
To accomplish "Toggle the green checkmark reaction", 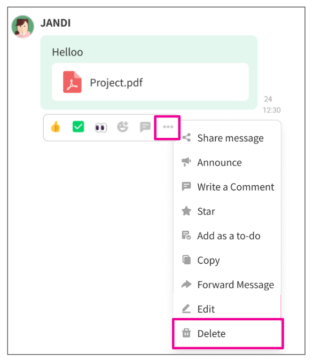I will [x=78, y=127].
